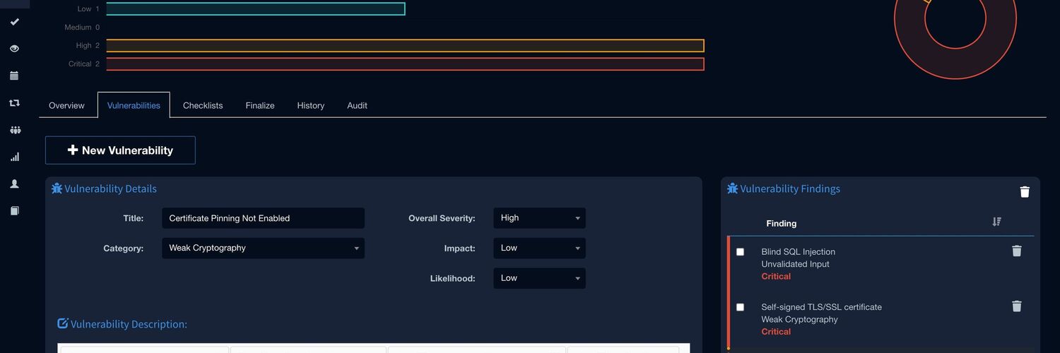Open the Likelihood dropdown
The image size is (1060, 353).
click(x=539, y=278)
